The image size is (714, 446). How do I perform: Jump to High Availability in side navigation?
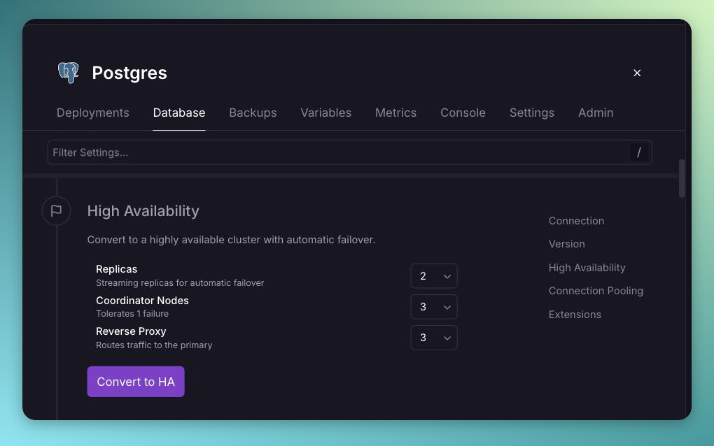pyautogui.click(x=587, y=268)
